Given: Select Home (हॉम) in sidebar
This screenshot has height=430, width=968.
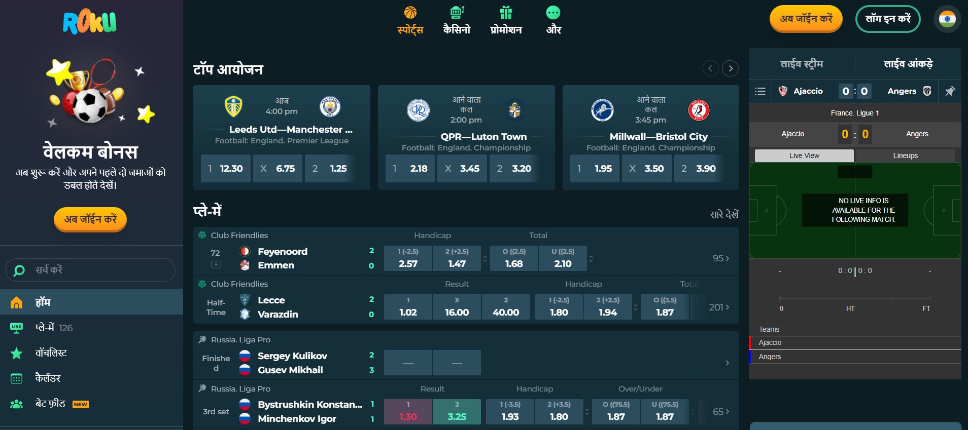Looking at the screenshot, I should 91,302.
